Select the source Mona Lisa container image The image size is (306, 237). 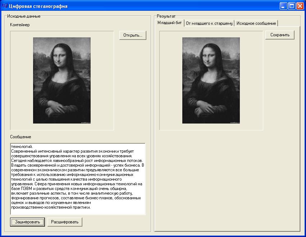click(x=62, y=80)
